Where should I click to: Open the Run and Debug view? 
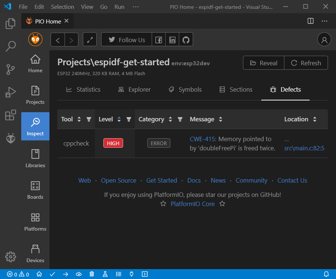(x=10, y=92)
